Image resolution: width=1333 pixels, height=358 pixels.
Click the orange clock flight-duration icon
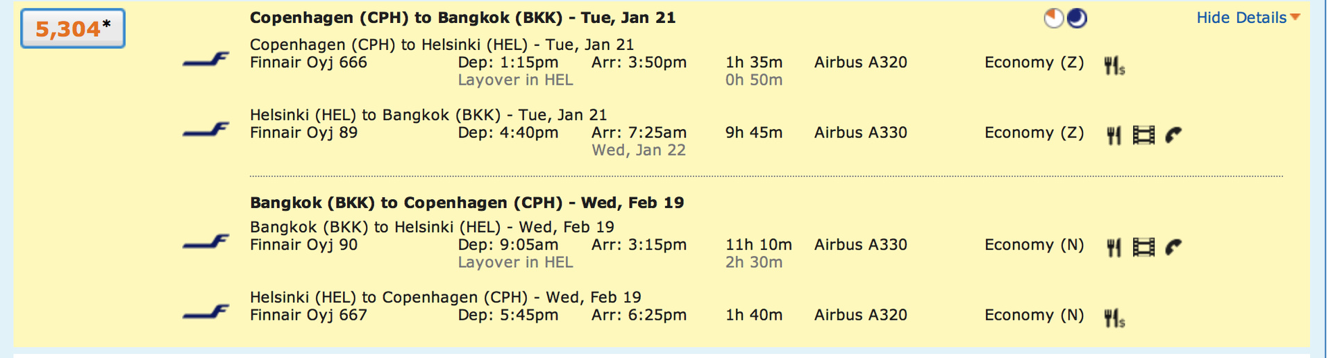point(1054,18)
